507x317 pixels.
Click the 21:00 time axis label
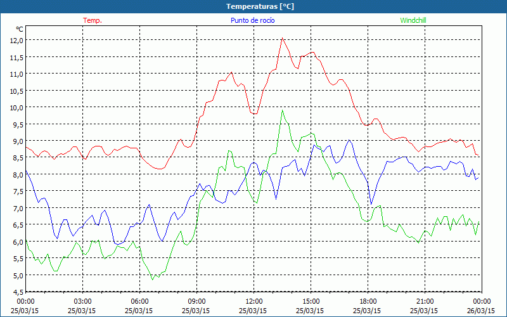click(x=425, y=302)
